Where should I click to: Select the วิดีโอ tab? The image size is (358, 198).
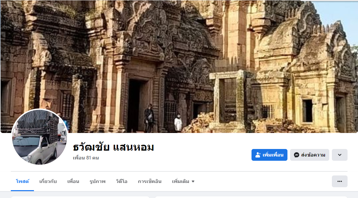coord(122,181)
